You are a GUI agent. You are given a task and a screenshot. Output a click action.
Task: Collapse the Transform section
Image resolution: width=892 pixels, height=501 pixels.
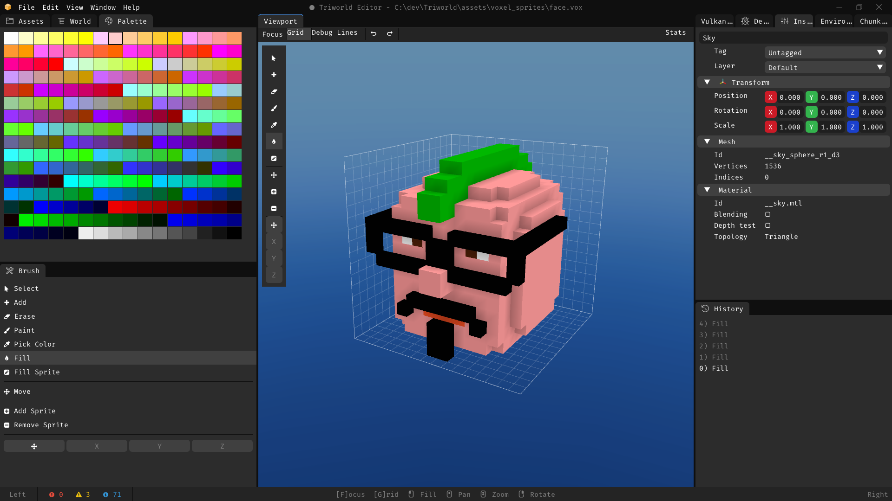tap(707, 82)
